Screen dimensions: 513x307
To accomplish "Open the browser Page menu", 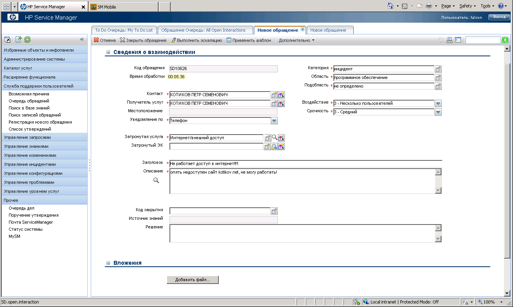I will point(448,6).
